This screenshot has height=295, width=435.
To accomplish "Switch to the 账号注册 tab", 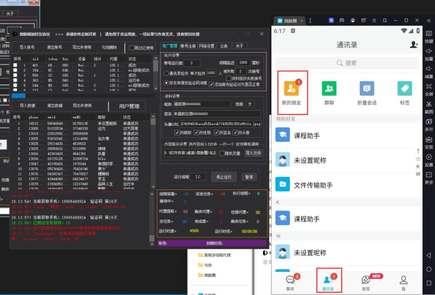I will click(188, 45).
